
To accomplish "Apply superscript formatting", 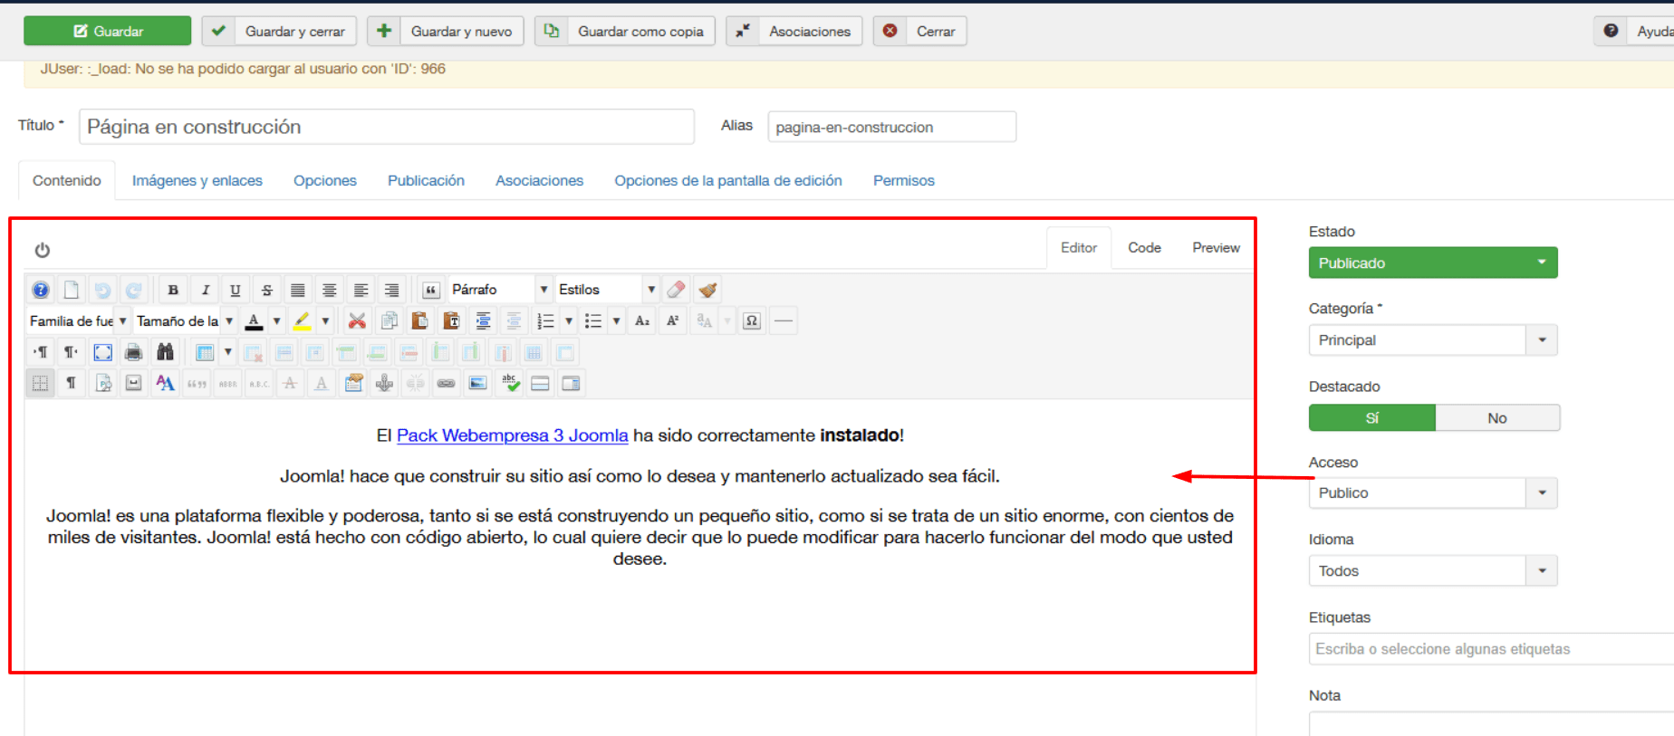I will (673, 320).
